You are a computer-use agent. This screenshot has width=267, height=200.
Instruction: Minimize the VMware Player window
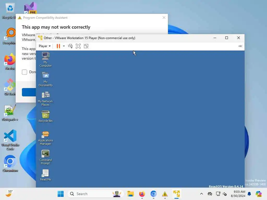(x=215, y=38)
